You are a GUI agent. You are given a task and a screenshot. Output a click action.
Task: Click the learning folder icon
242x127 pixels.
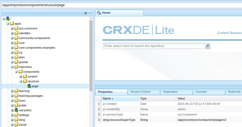(16, 91)
